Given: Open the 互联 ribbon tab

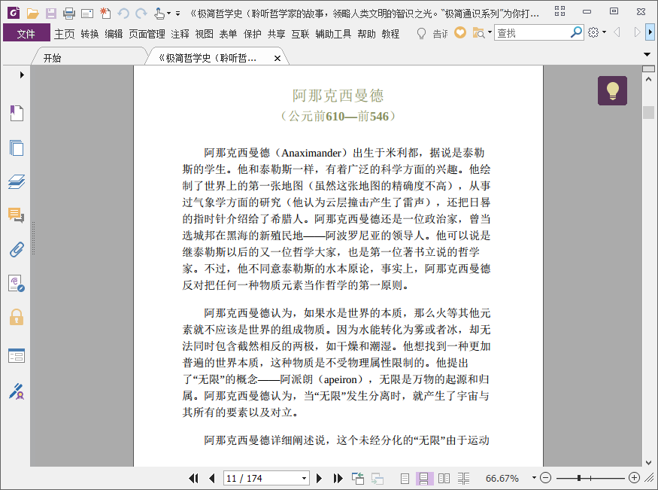Looking at the screenshot, I should click(301, 34).
